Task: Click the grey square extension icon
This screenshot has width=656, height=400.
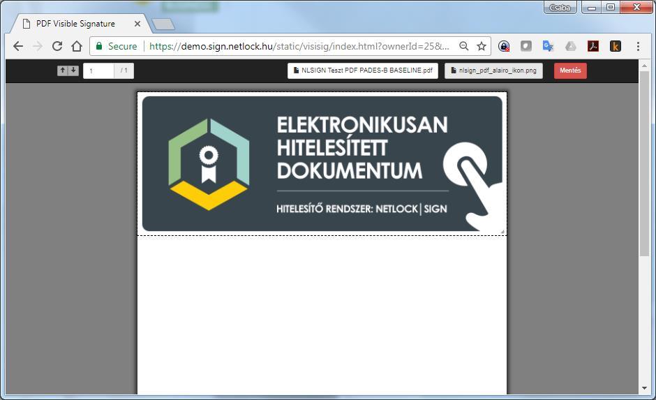Action: point(526,46)
